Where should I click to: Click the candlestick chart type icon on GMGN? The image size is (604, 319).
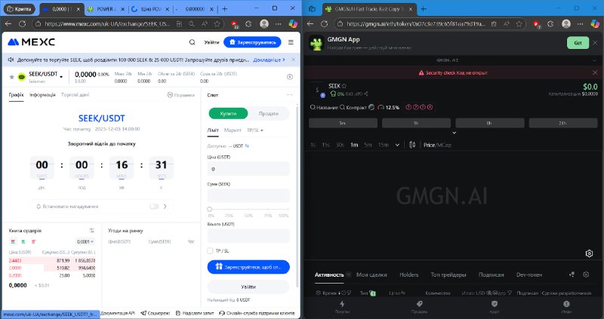[412, 145]
